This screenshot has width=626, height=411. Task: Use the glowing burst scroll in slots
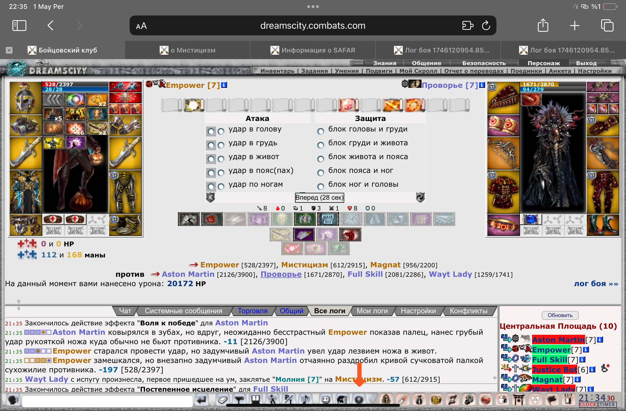point(194,105)
